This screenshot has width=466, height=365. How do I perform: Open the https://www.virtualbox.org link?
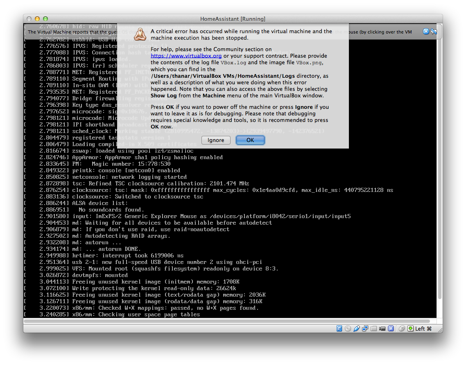[x=186, y=56]
